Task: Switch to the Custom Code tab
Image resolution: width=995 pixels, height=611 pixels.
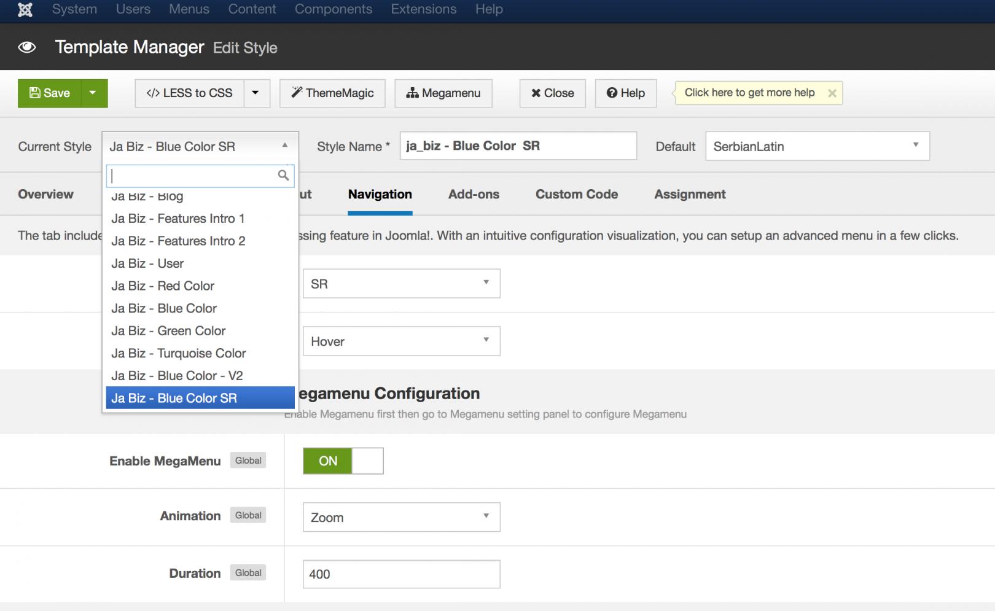Action: click(577, 194)
